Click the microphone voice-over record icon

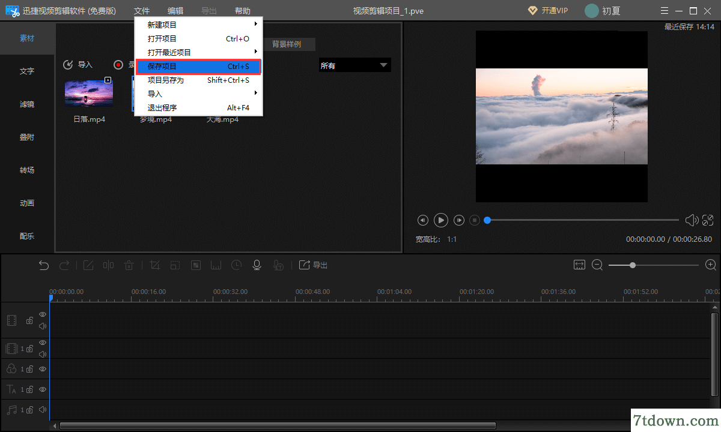pos(257,265)
